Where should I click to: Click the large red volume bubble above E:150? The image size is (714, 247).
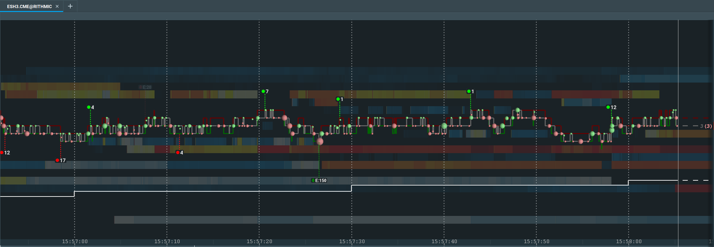320,141
